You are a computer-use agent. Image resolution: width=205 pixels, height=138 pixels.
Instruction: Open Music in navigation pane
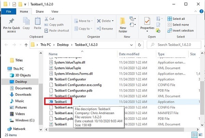click(x=17, y=101)
